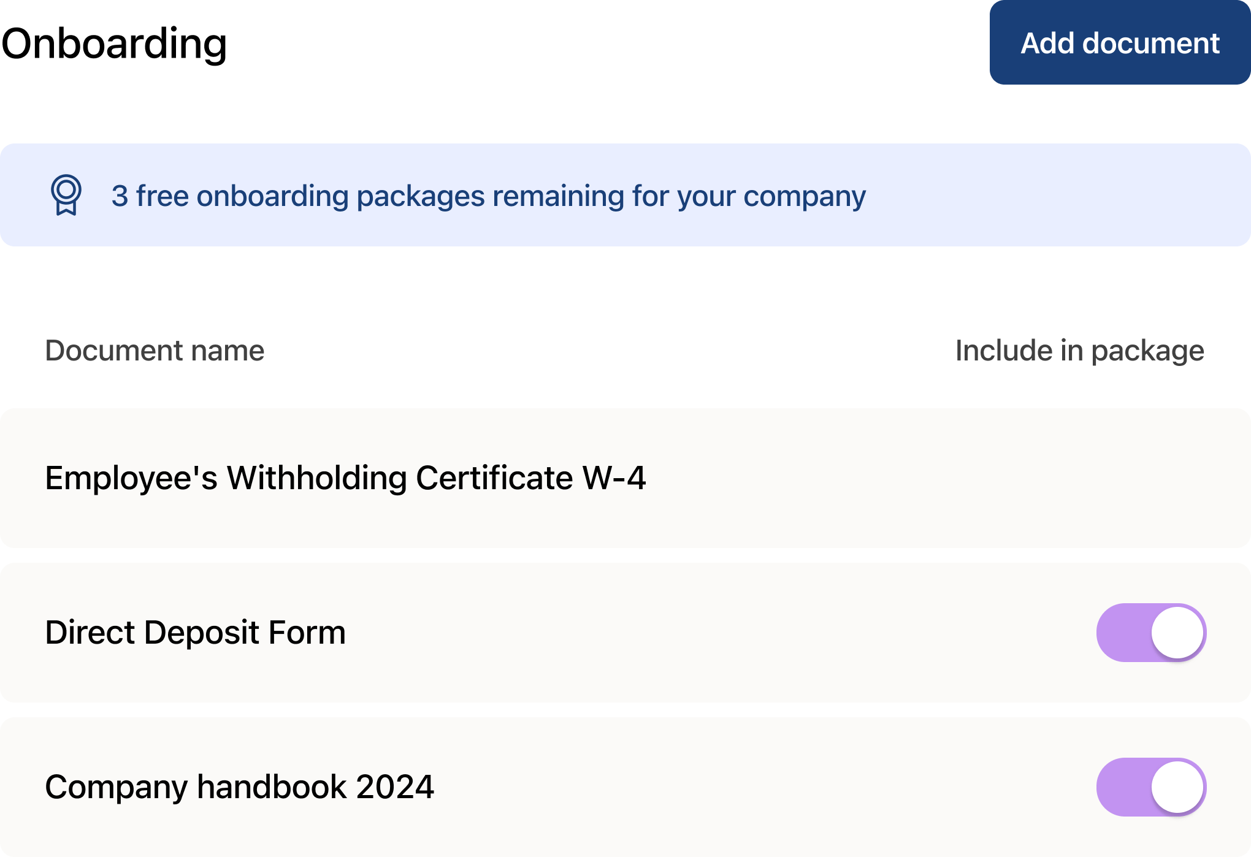Viewport: 1251px width, 857px height.
Task: Click the word "Certificate" in the W-4 row
Action: pyautogui.click(x=494, y=478)
